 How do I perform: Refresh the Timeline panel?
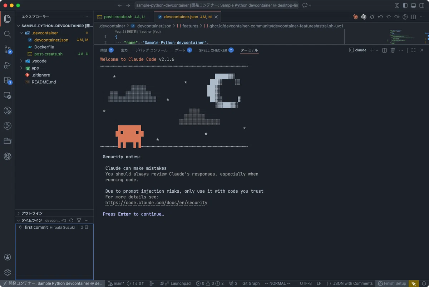coord(71,221)
